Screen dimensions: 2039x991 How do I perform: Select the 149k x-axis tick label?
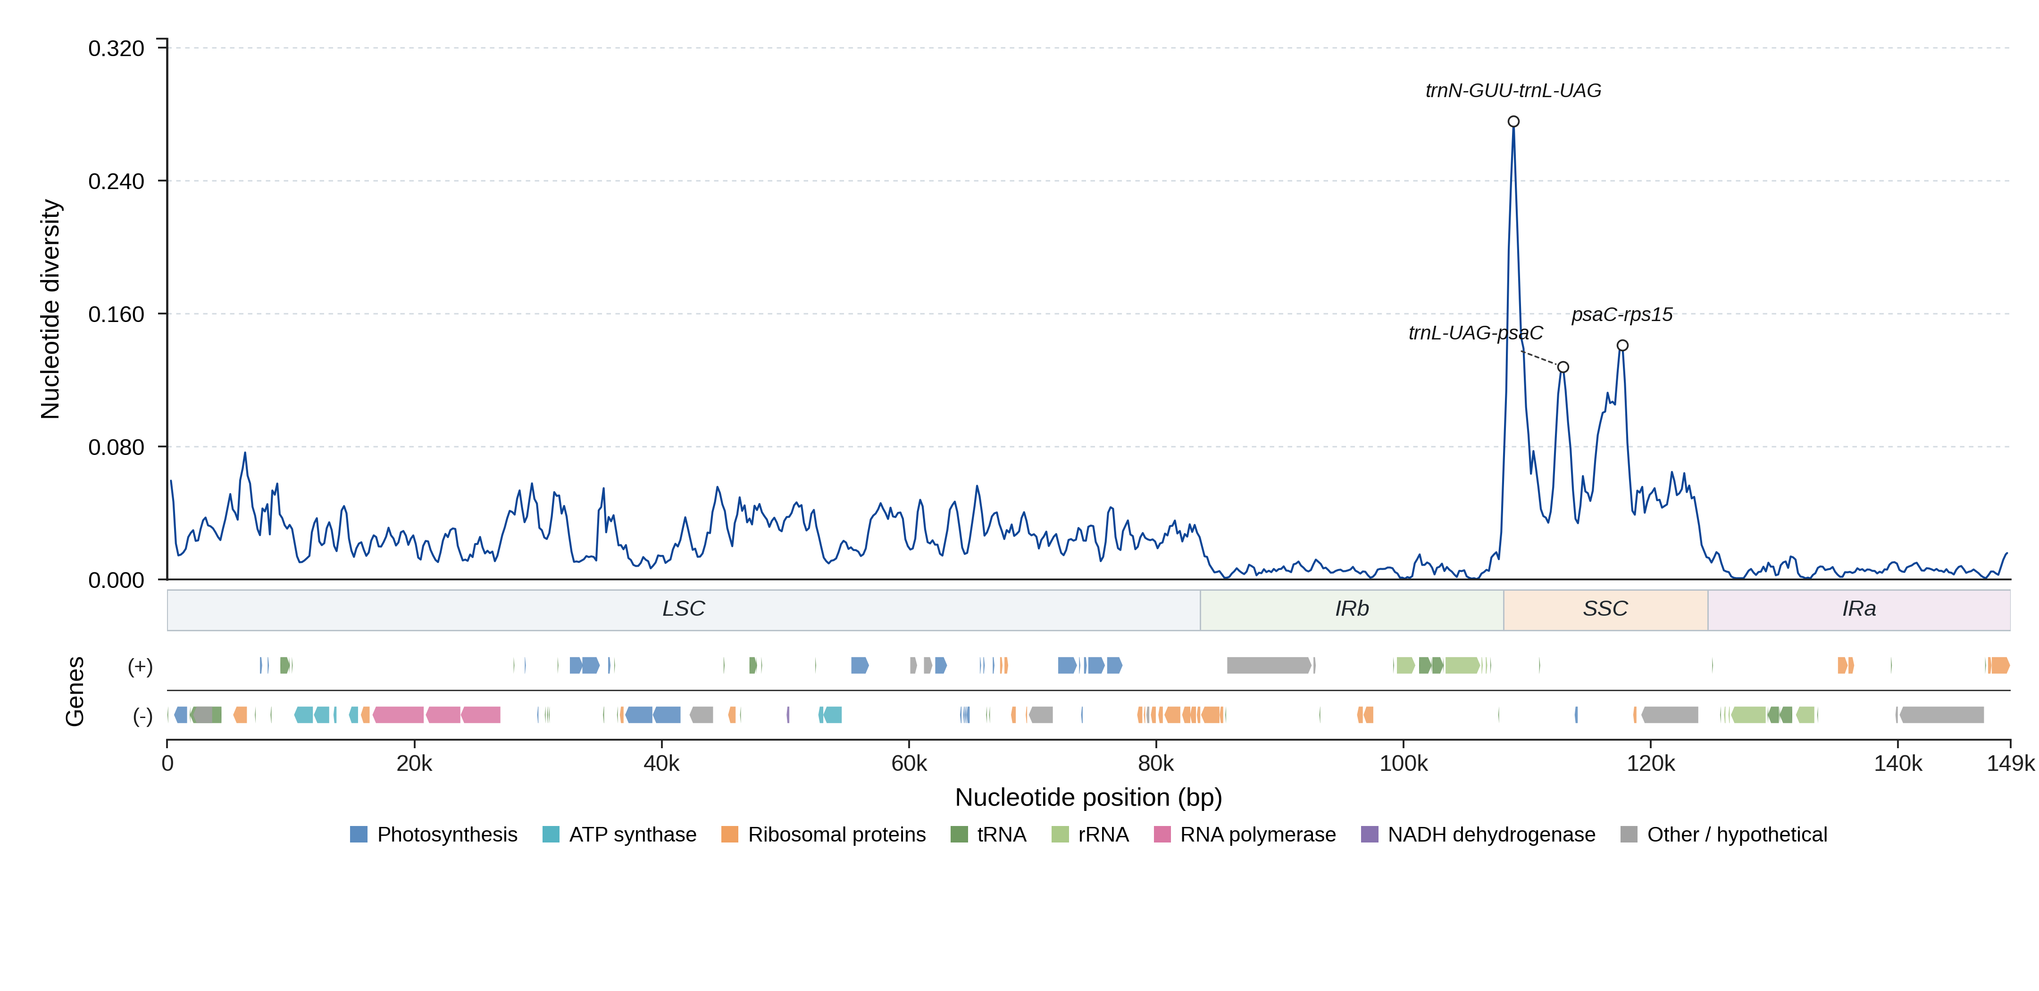coord(2011,763)
